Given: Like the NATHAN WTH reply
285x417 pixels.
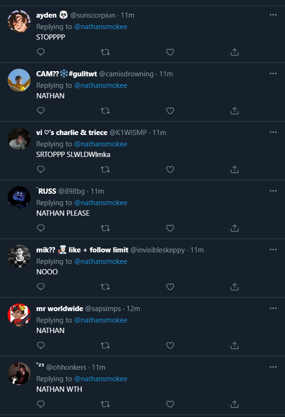Looking at the screenshot, I should [170, 404].
